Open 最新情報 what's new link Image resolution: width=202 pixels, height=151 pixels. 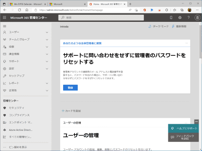pos(179,26)
